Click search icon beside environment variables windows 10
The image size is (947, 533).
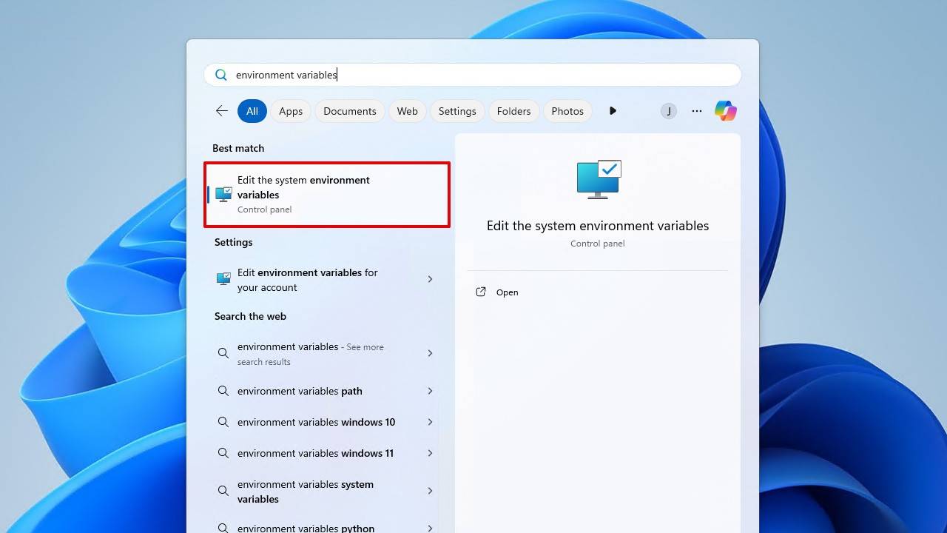[x=223, y=422]
